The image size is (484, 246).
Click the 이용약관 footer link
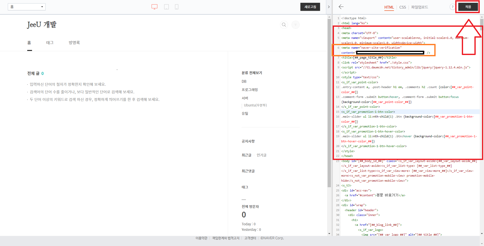[201, 238]
